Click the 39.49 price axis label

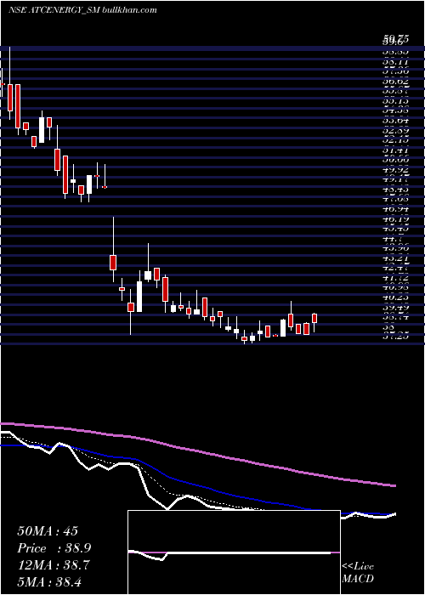[395, 308]
